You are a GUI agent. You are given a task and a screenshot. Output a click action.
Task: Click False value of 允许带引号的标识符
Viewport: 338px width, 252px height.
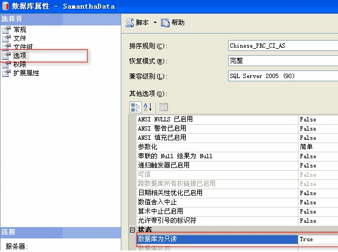[x=308, y=221]
